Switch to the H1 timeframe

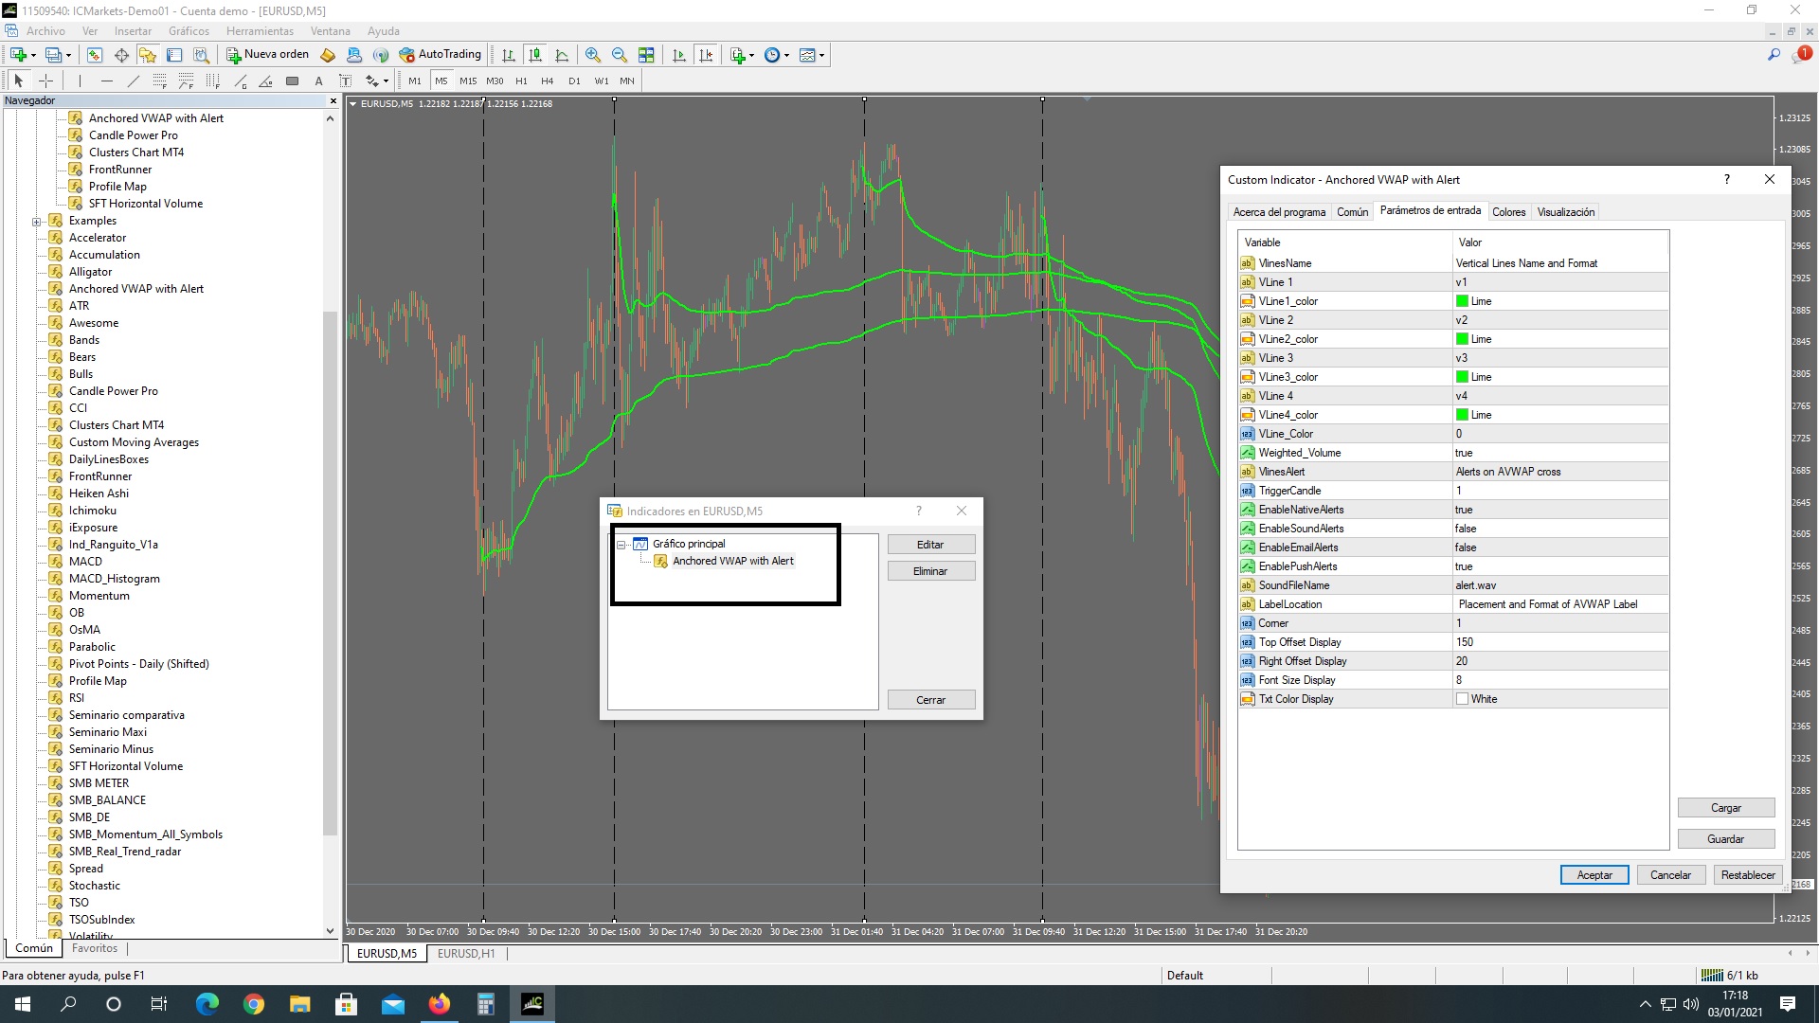pyautogui.click(x=521, y=81)
